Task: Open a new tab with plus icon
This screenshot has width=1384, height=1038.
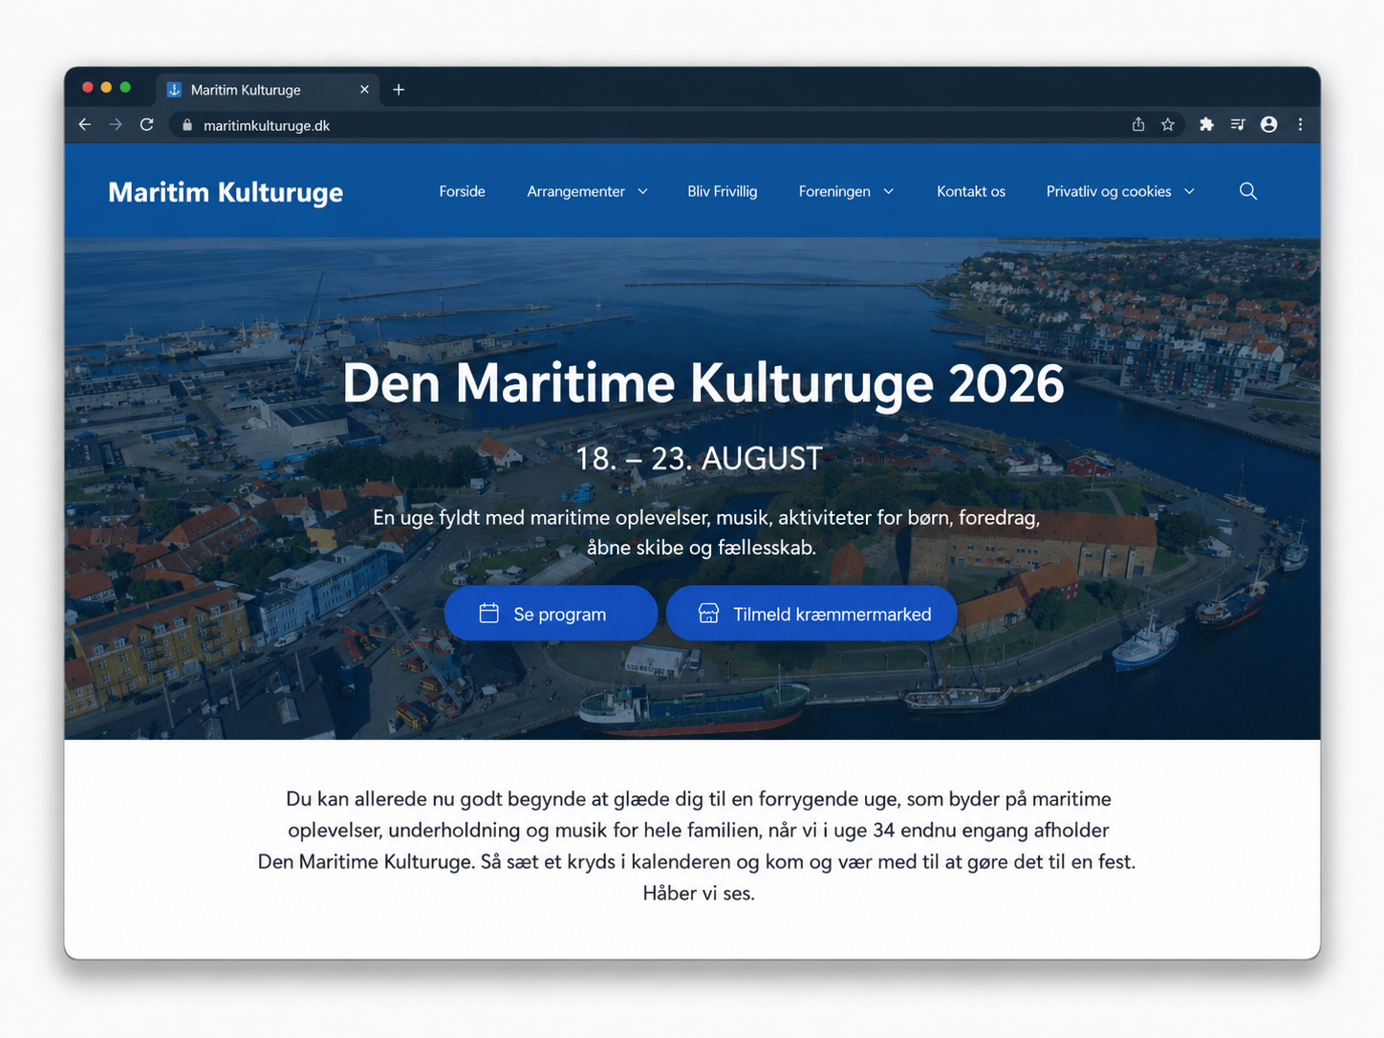Action: tap(399, 90)
